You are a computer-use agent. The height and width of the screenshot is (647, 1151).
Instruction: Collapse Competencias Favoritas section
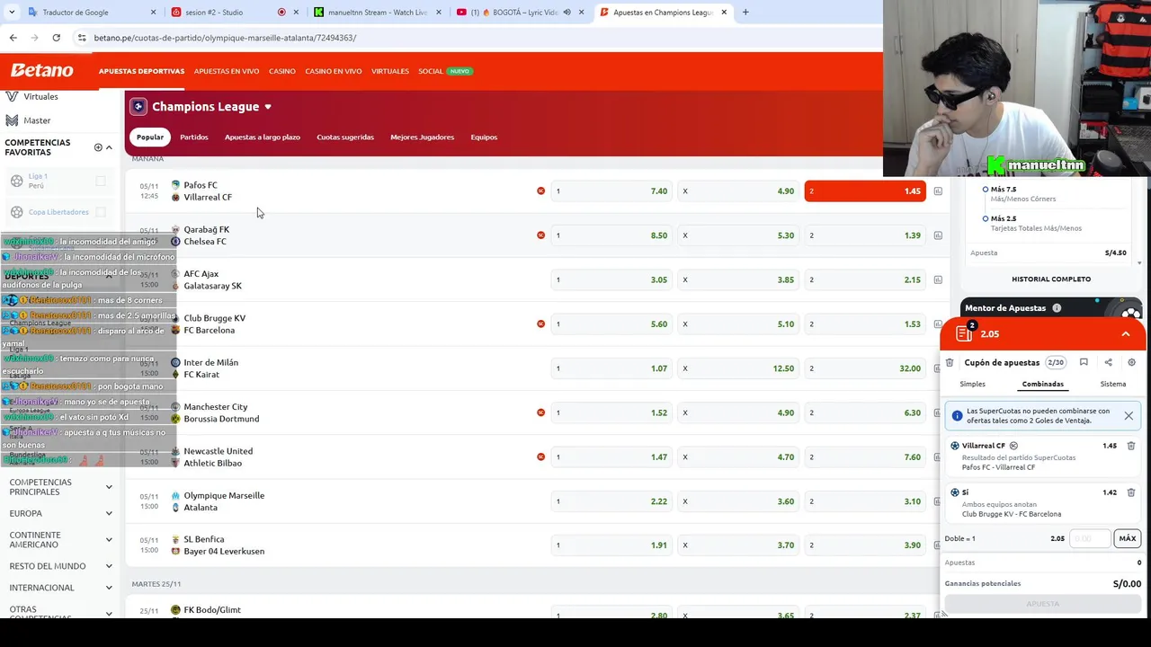(x=109, y=147)
